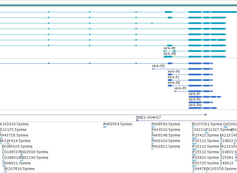The width and height of the screenshot is (237, 173).
Task: Select the Hr4-PF protein label
Action: click(180, 88)
